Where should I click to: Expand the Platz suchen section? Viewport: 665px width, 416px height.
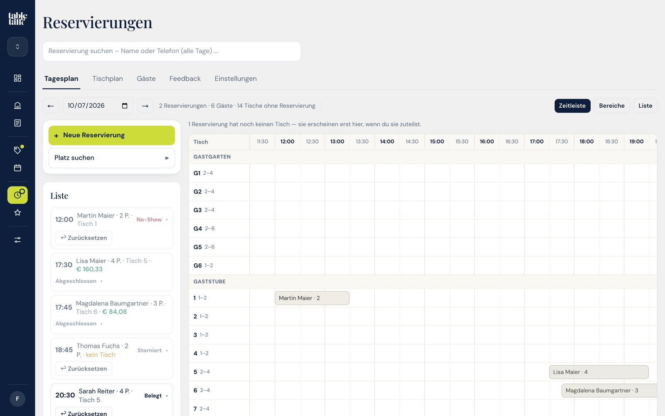(112, 158)
